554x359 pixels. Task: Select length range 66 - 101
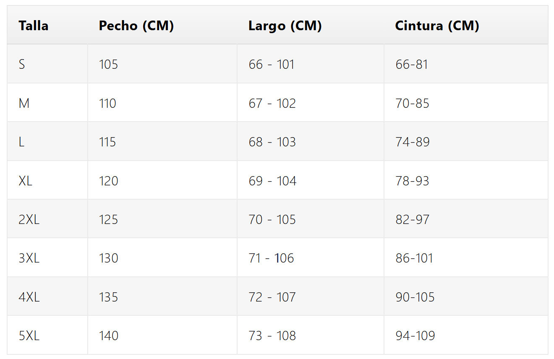272,64
